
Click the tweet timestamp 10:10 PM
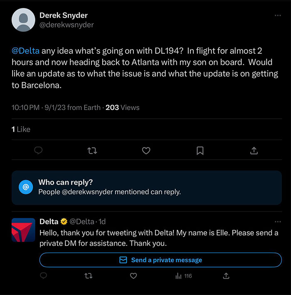[x=26, y=107]
